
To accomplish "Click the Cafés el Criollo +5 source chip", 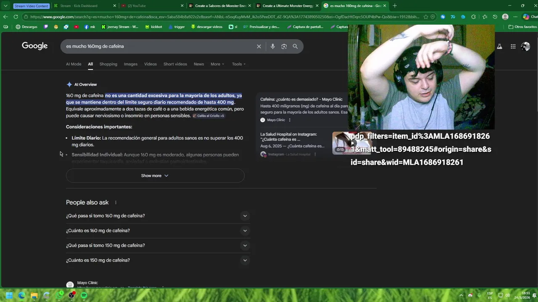I will [x=208, y=116].
